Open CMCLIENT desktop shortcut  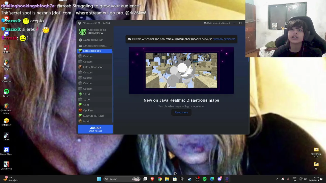[x=6, y=122]
